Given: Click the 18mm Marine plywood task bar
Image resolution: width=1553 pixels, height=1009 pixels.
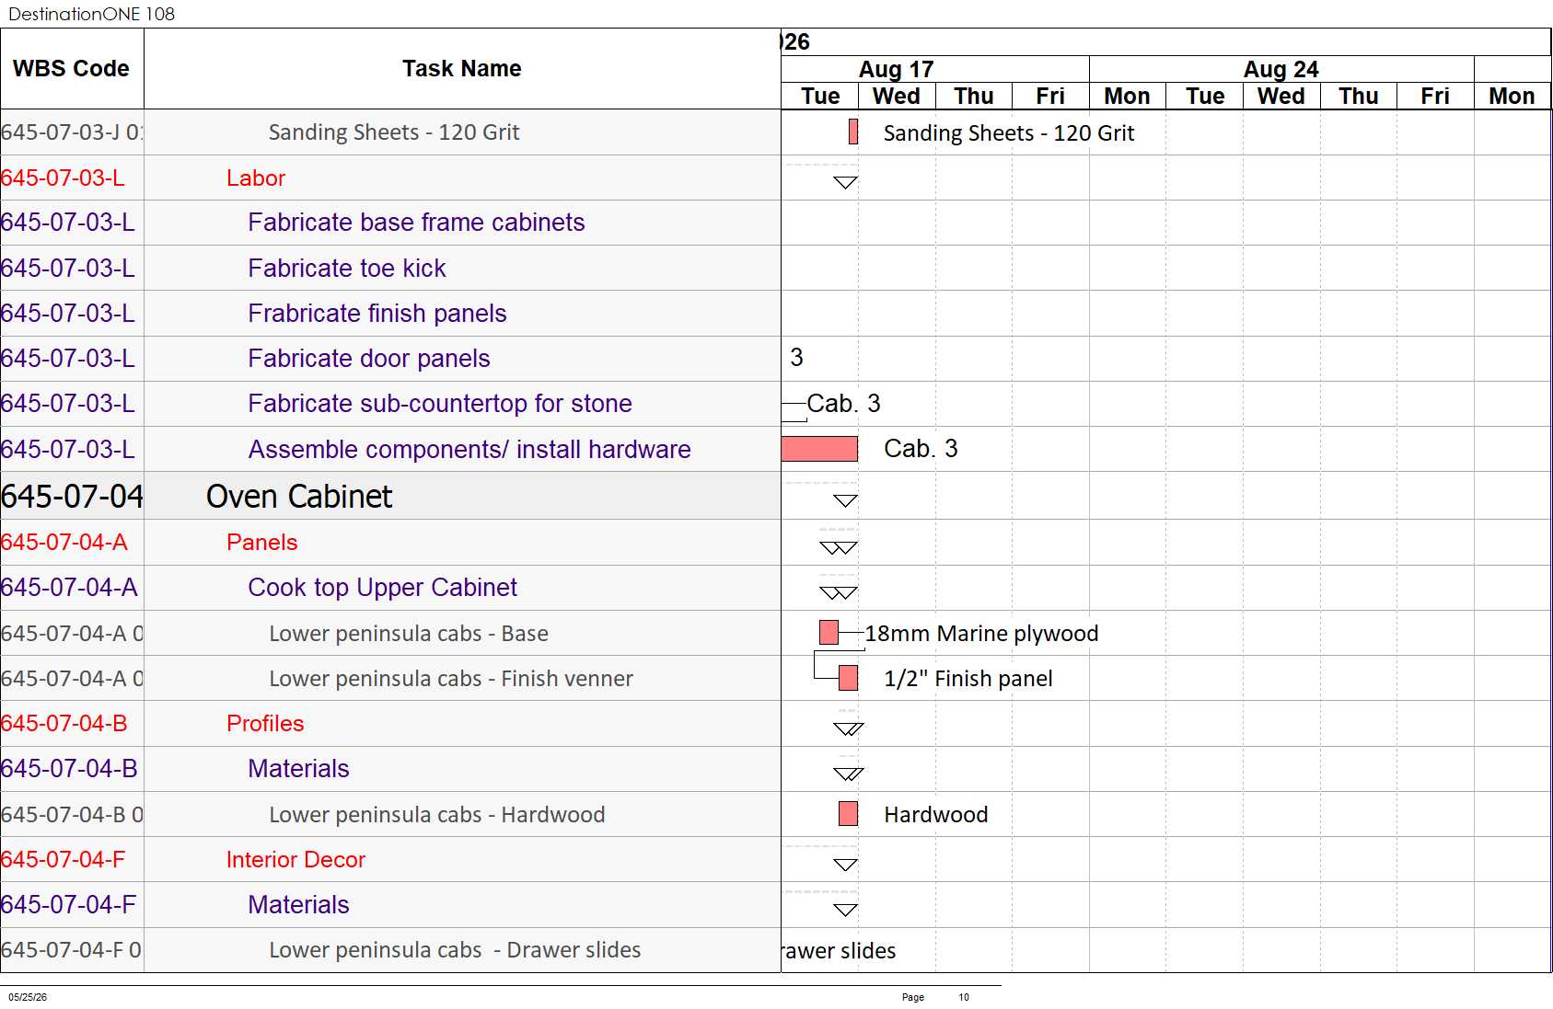Looking at the screenshot, I should click(829, 633).
